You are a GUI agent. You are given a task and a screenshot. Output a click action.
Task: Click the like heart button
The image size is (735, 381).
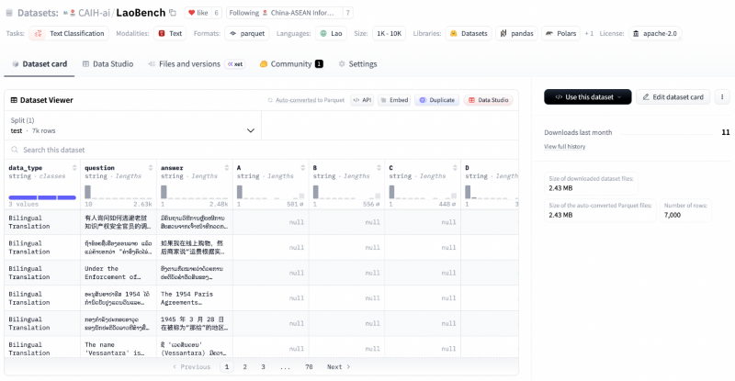click(198, 13)
